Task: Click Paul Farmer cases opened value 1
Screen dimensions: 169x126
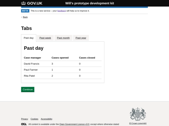Action: (52, 70)
